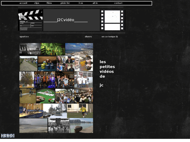The width and height of the screenshot is (190, 142).
Task: Click the text les petites vidéos de
Action: pyautogui.click(x=107, y=69)
